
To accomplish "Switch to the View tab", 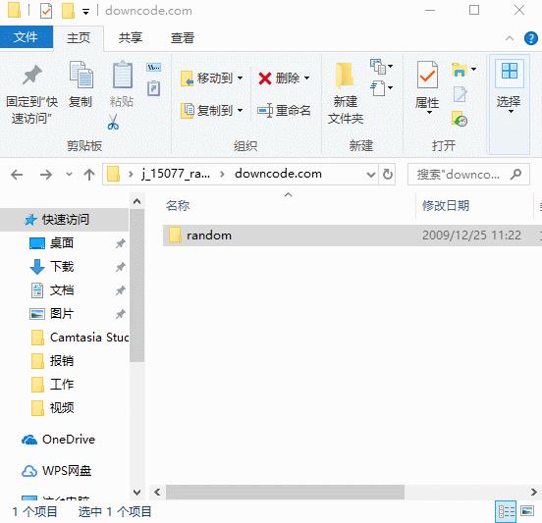I will [183, 37].
